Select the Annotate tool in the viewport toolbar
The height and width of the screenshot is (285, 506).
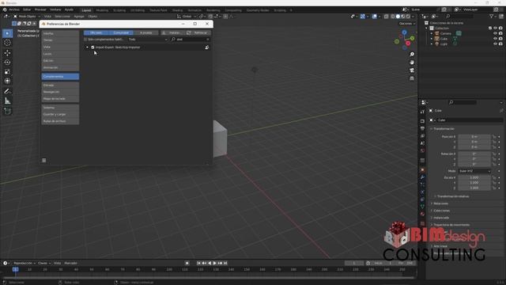tap(7, 92)
